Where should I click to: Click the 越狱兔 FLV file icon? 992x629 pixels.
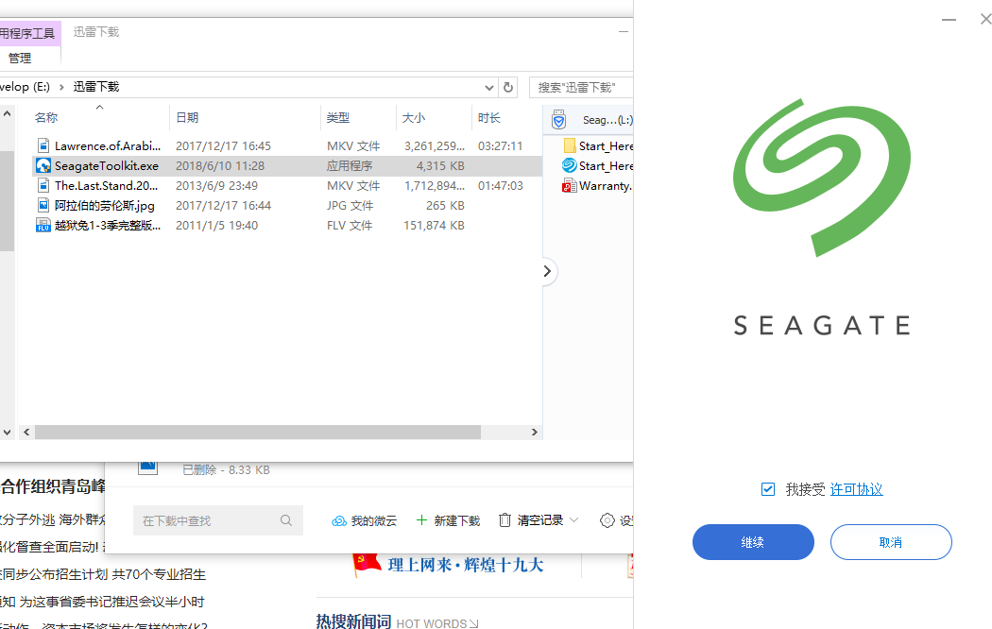(x=43, y=225)
